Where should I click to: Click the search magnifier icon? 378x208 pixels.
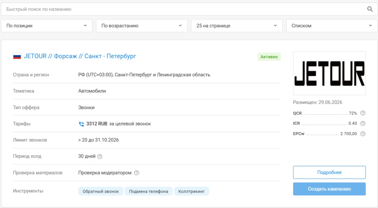coord(370,9)
